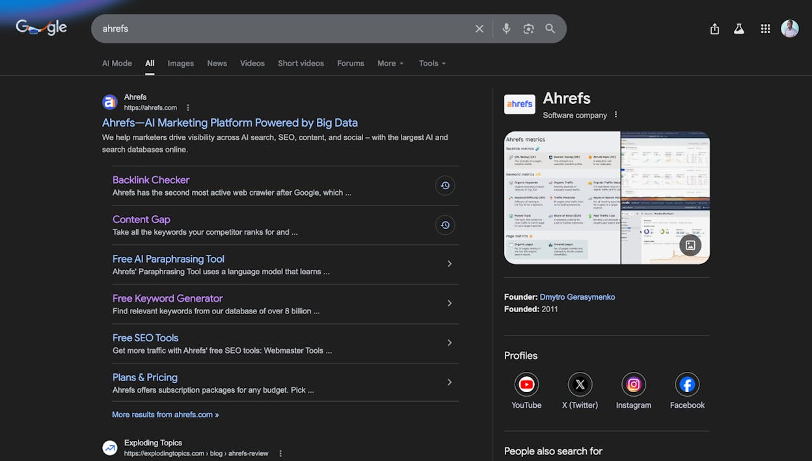
Task: Open Ahrefs metrics image thumbnail
Action: [562, 198]
